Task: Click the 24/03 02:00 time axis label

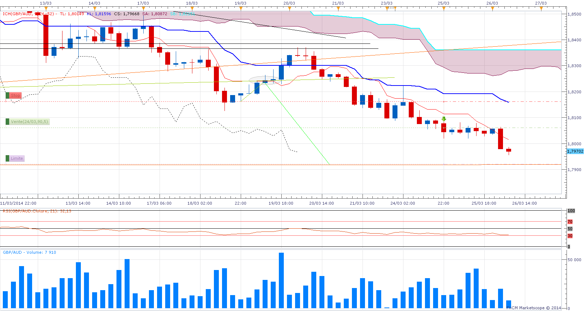Action: (x=403, y=203)
